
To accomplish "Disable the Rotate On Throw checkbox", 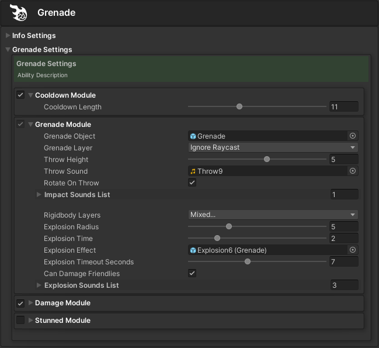I will (x=192, y=183).
